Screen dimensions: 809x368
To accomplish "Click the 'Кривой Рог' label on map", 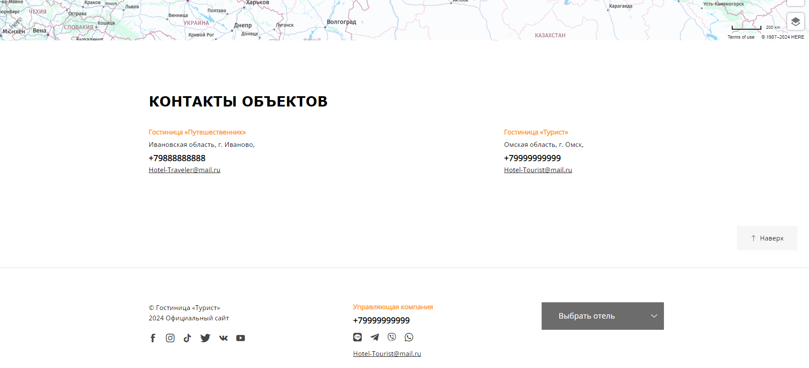I will point(201,35).
